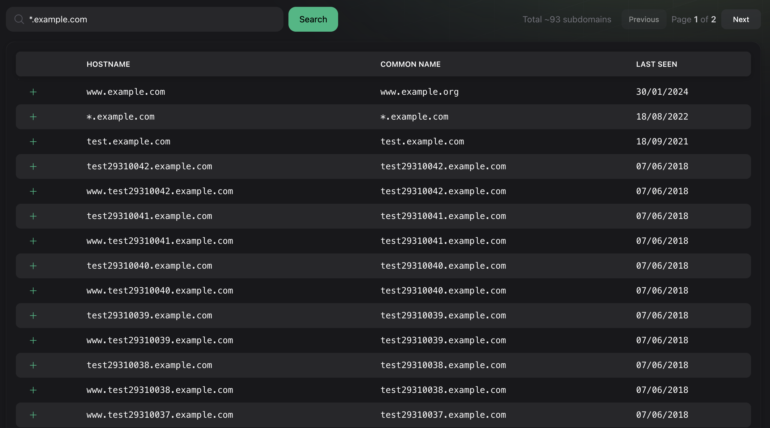Expand the www.example.com row
This screenshot has width=770, height=428.
pyautogui.click(x=33, y=92)
